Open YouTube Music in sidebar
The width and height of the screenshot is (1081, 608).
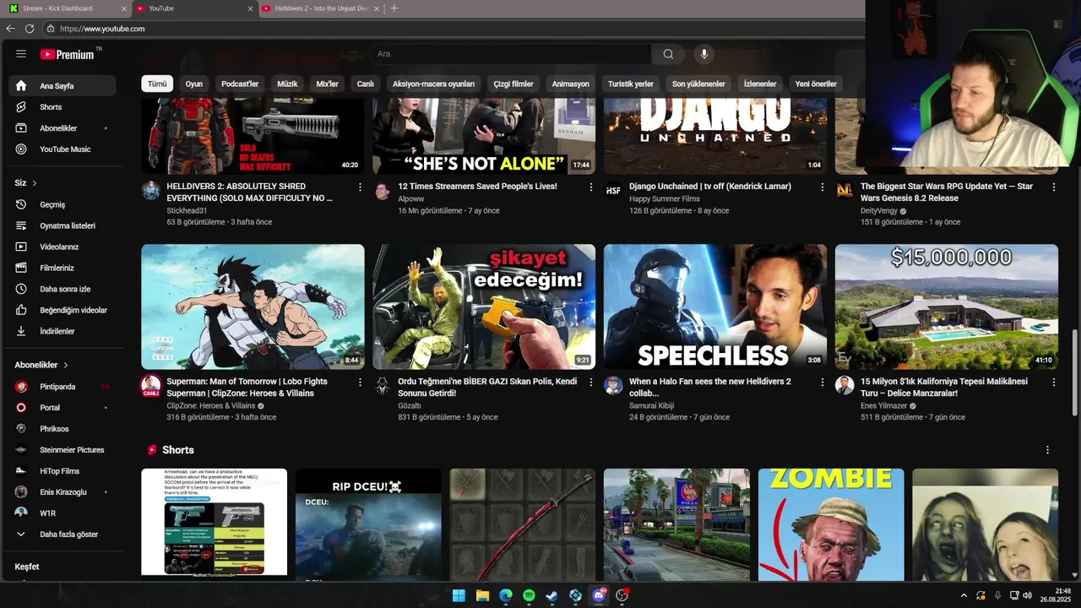(62, 149)
